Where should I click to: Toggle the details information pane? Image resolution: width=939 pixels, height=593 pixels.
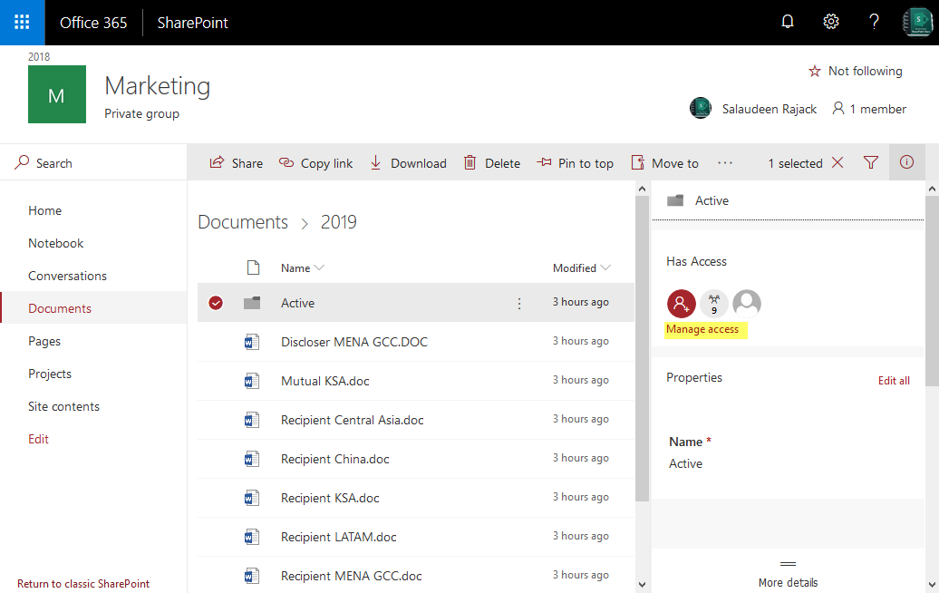pos(906,162)
